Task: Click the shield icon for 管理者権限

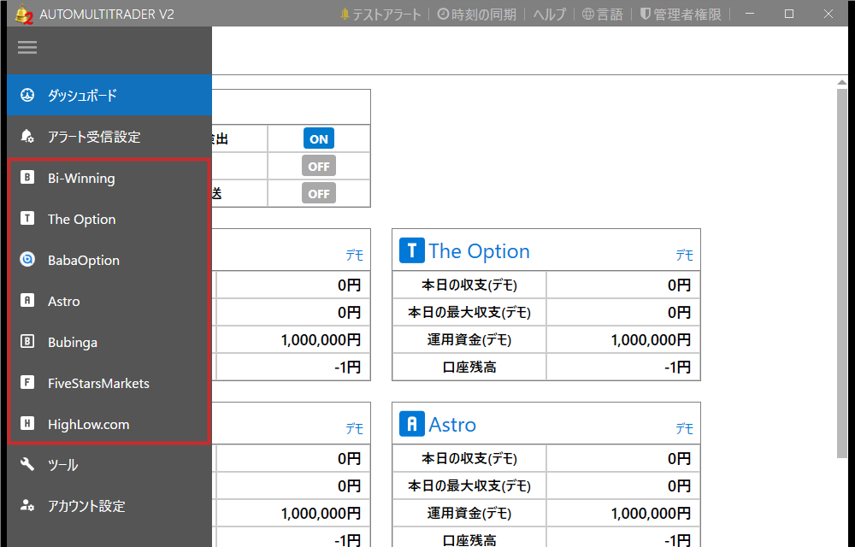Action: [x=645, y=15]
